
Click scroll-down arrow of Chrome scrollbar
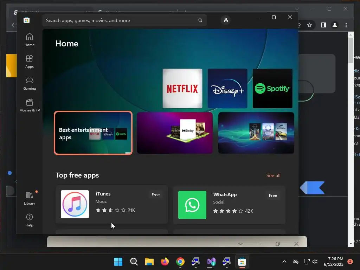coord(351,244)
